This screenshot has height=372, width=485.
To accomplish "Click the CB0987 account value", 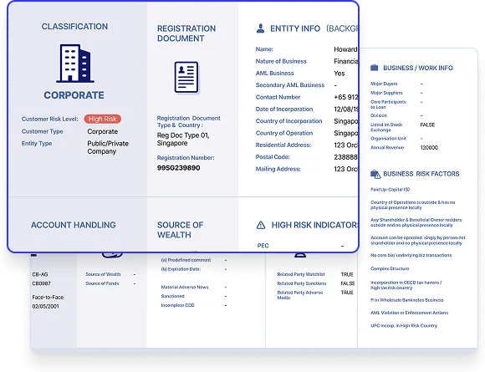I will click(41, 283).
